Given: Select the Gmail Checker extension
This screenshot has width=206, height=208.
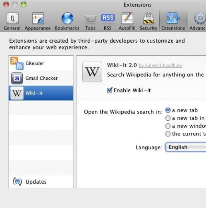Looking at the screenshot, I should click(x=41, y=78).
